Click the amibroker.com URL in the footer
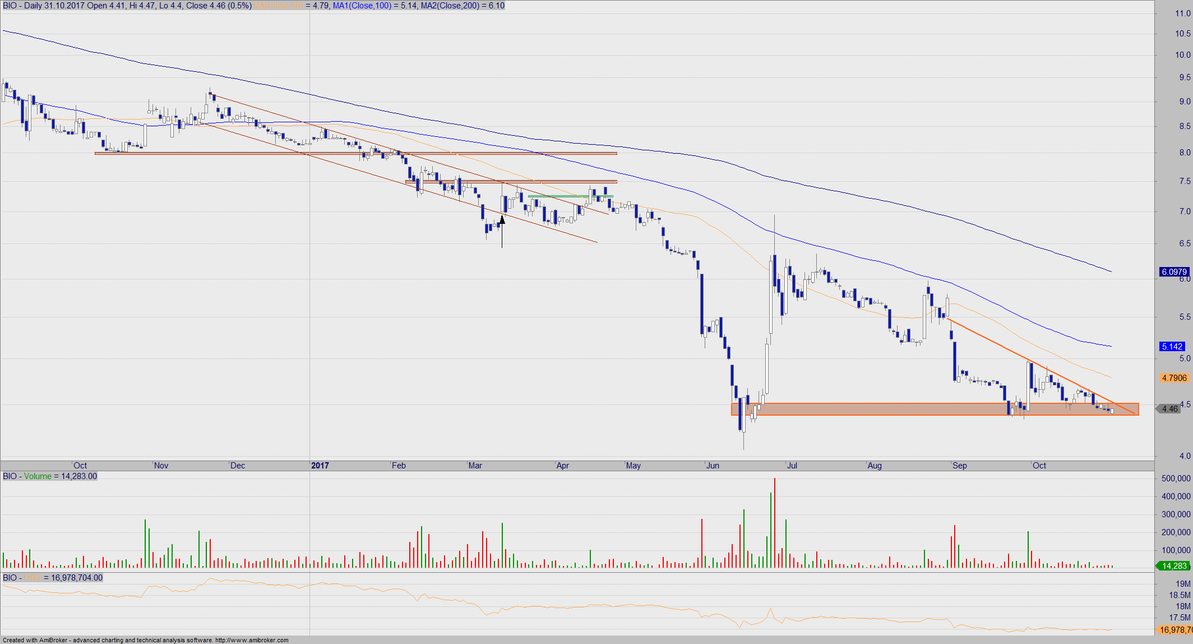The width and height of the screenshot is (1193, 644). (252, 640)
